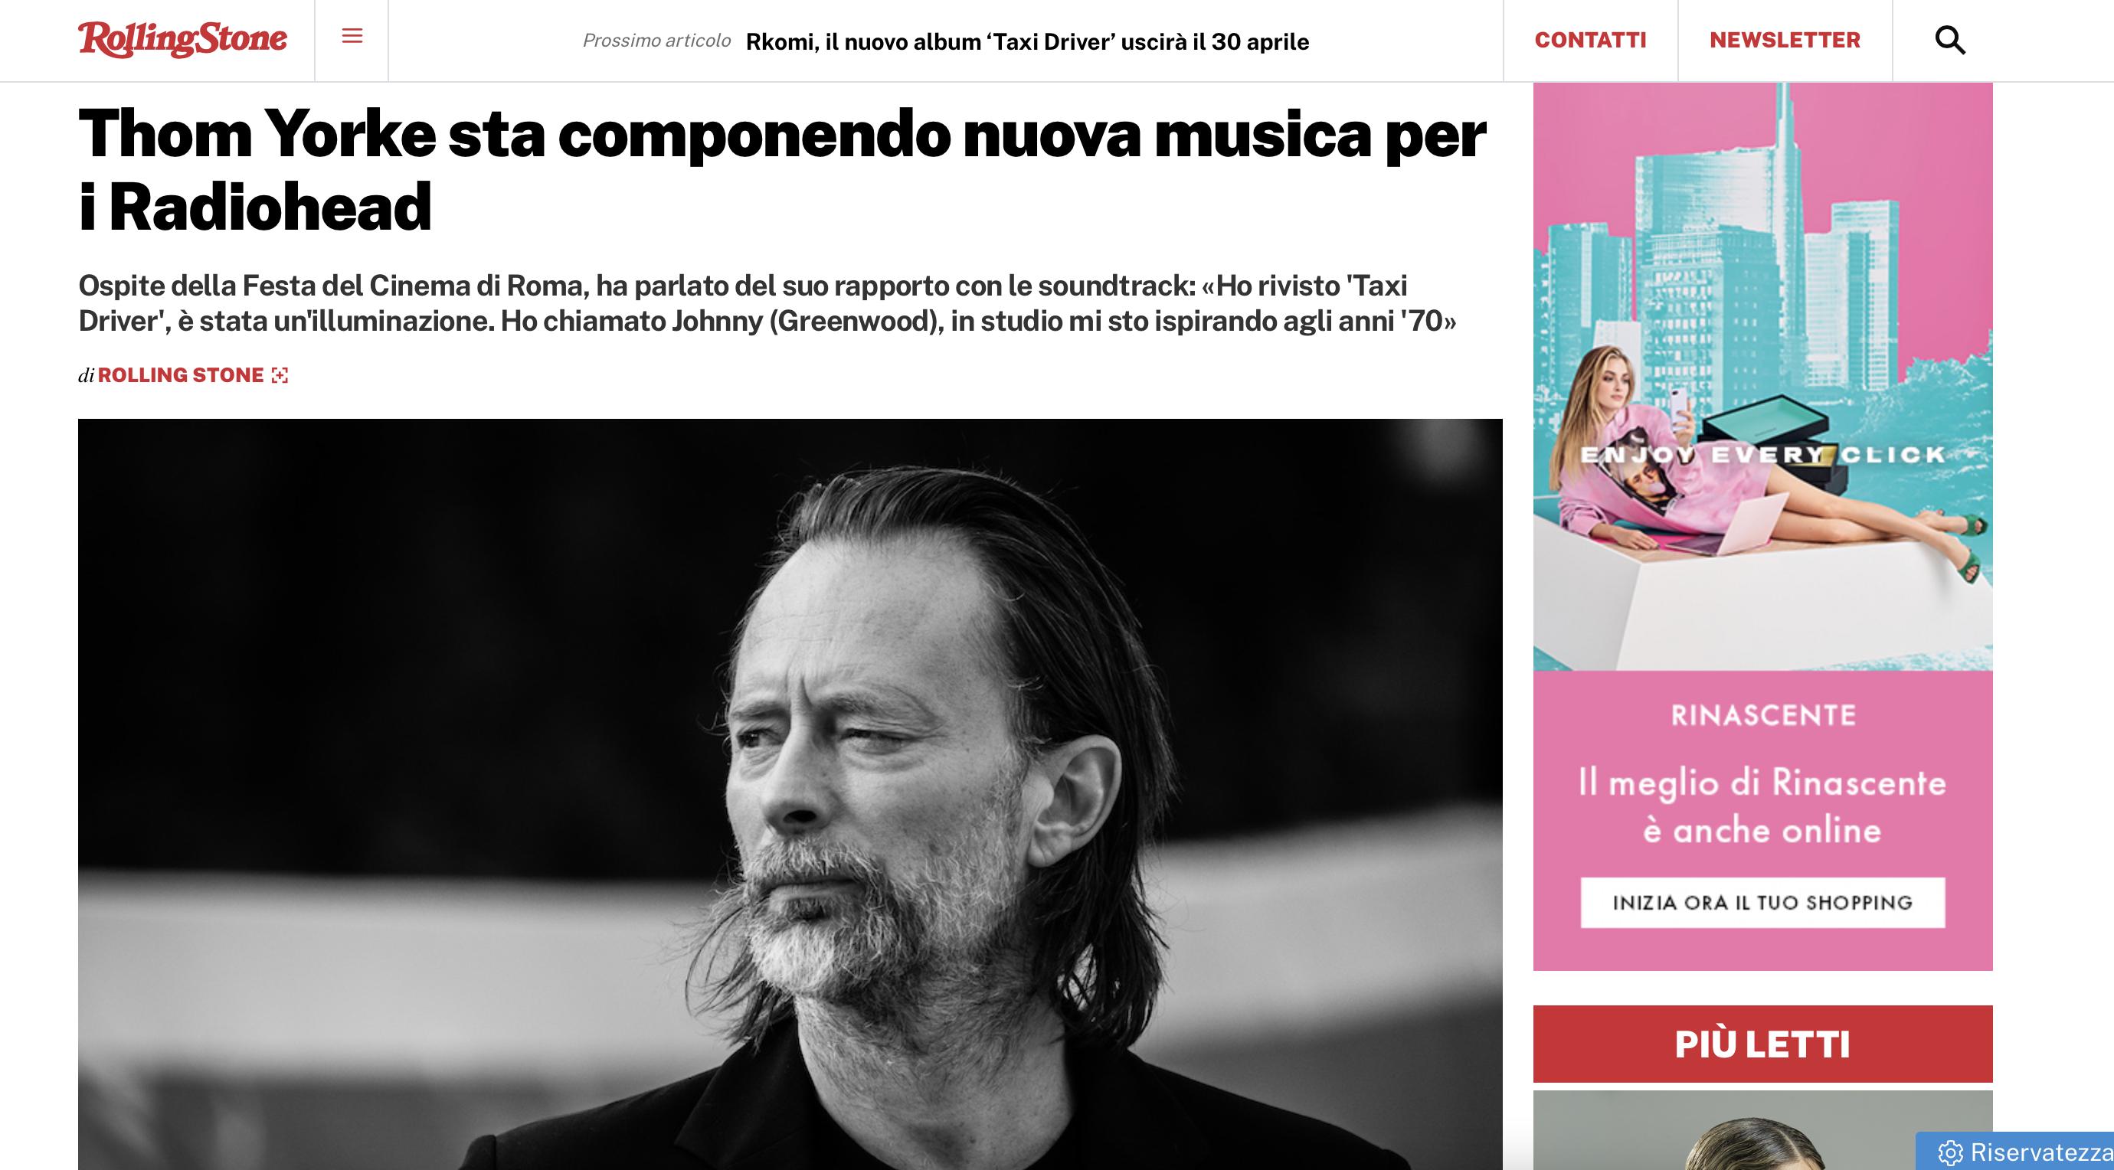Screen dimensions: 2114x1170
Task: Click the Riservatezza privacy button
Action: [x=2014, y=1152]
